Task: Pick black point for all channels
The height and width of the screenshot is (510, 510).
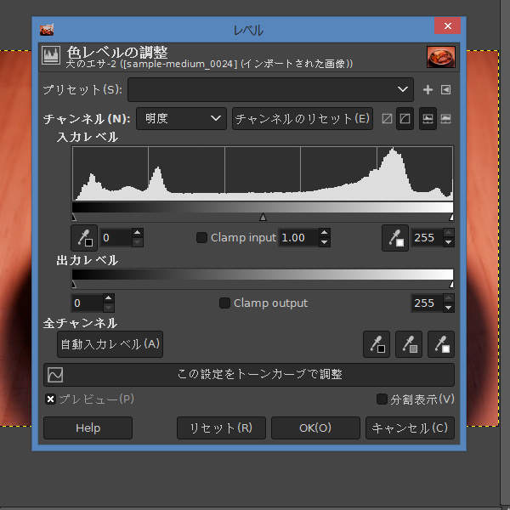Action: point(377,344)
